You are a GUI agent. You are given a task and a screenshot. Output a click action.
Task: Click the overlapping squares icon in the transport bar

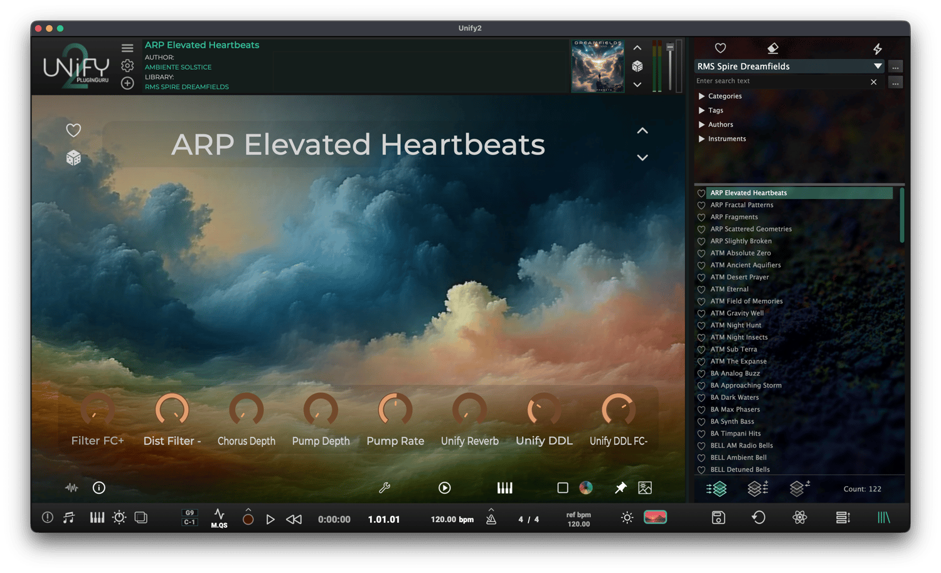point(141,518)
